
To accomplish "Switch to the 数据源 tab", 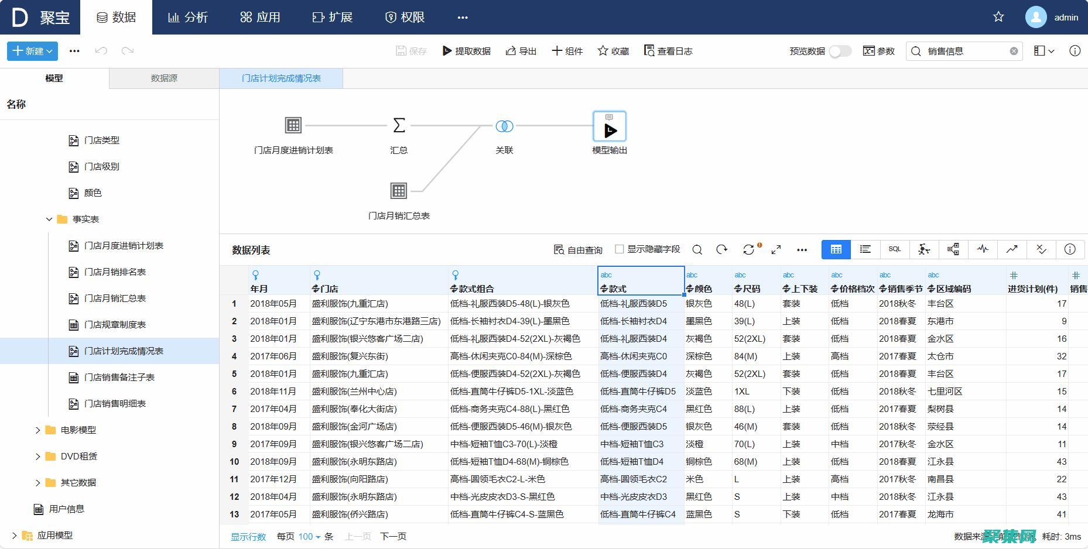I will pyautogui.click(x=164, y=78).
